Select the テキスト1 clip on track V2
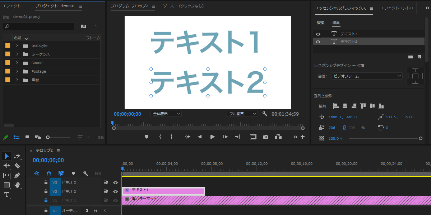The width and height of the screenshot is (431, 215). (x=163, y=191)
